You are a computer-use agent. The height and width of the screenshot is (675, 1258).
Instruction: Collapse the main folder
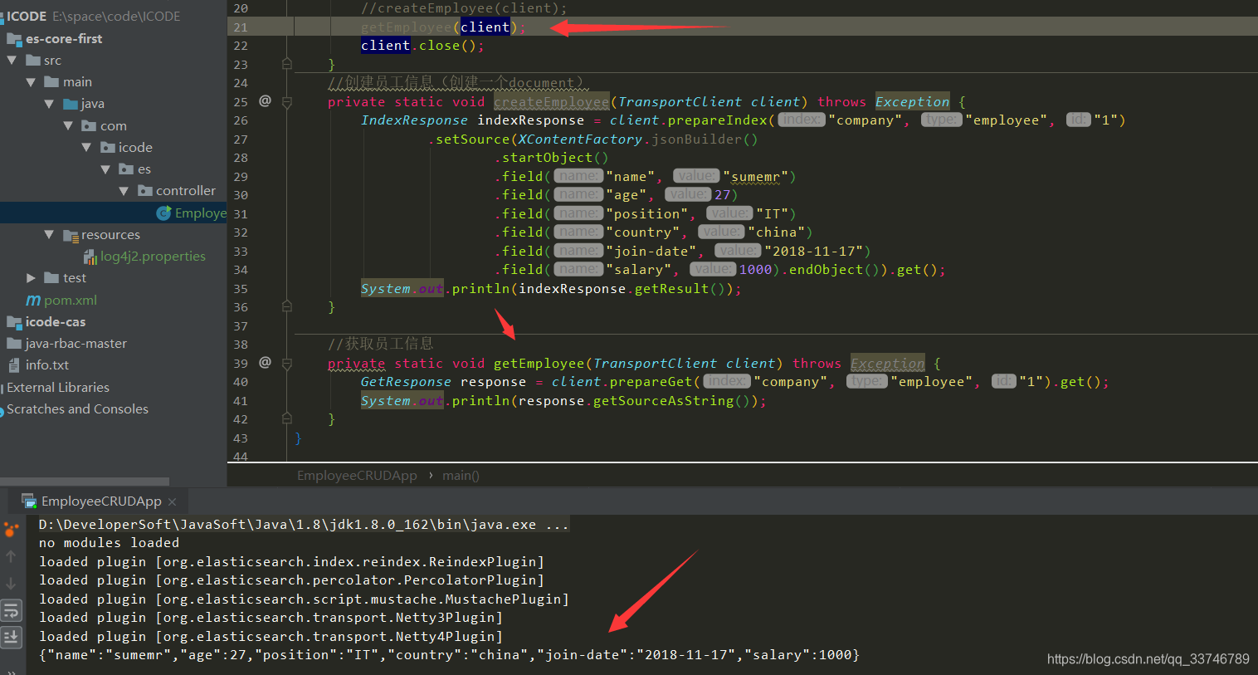point(31,81)
